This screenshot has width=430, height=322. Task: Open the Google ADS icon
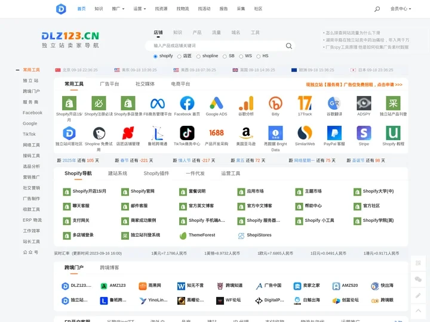click(216, 103)
